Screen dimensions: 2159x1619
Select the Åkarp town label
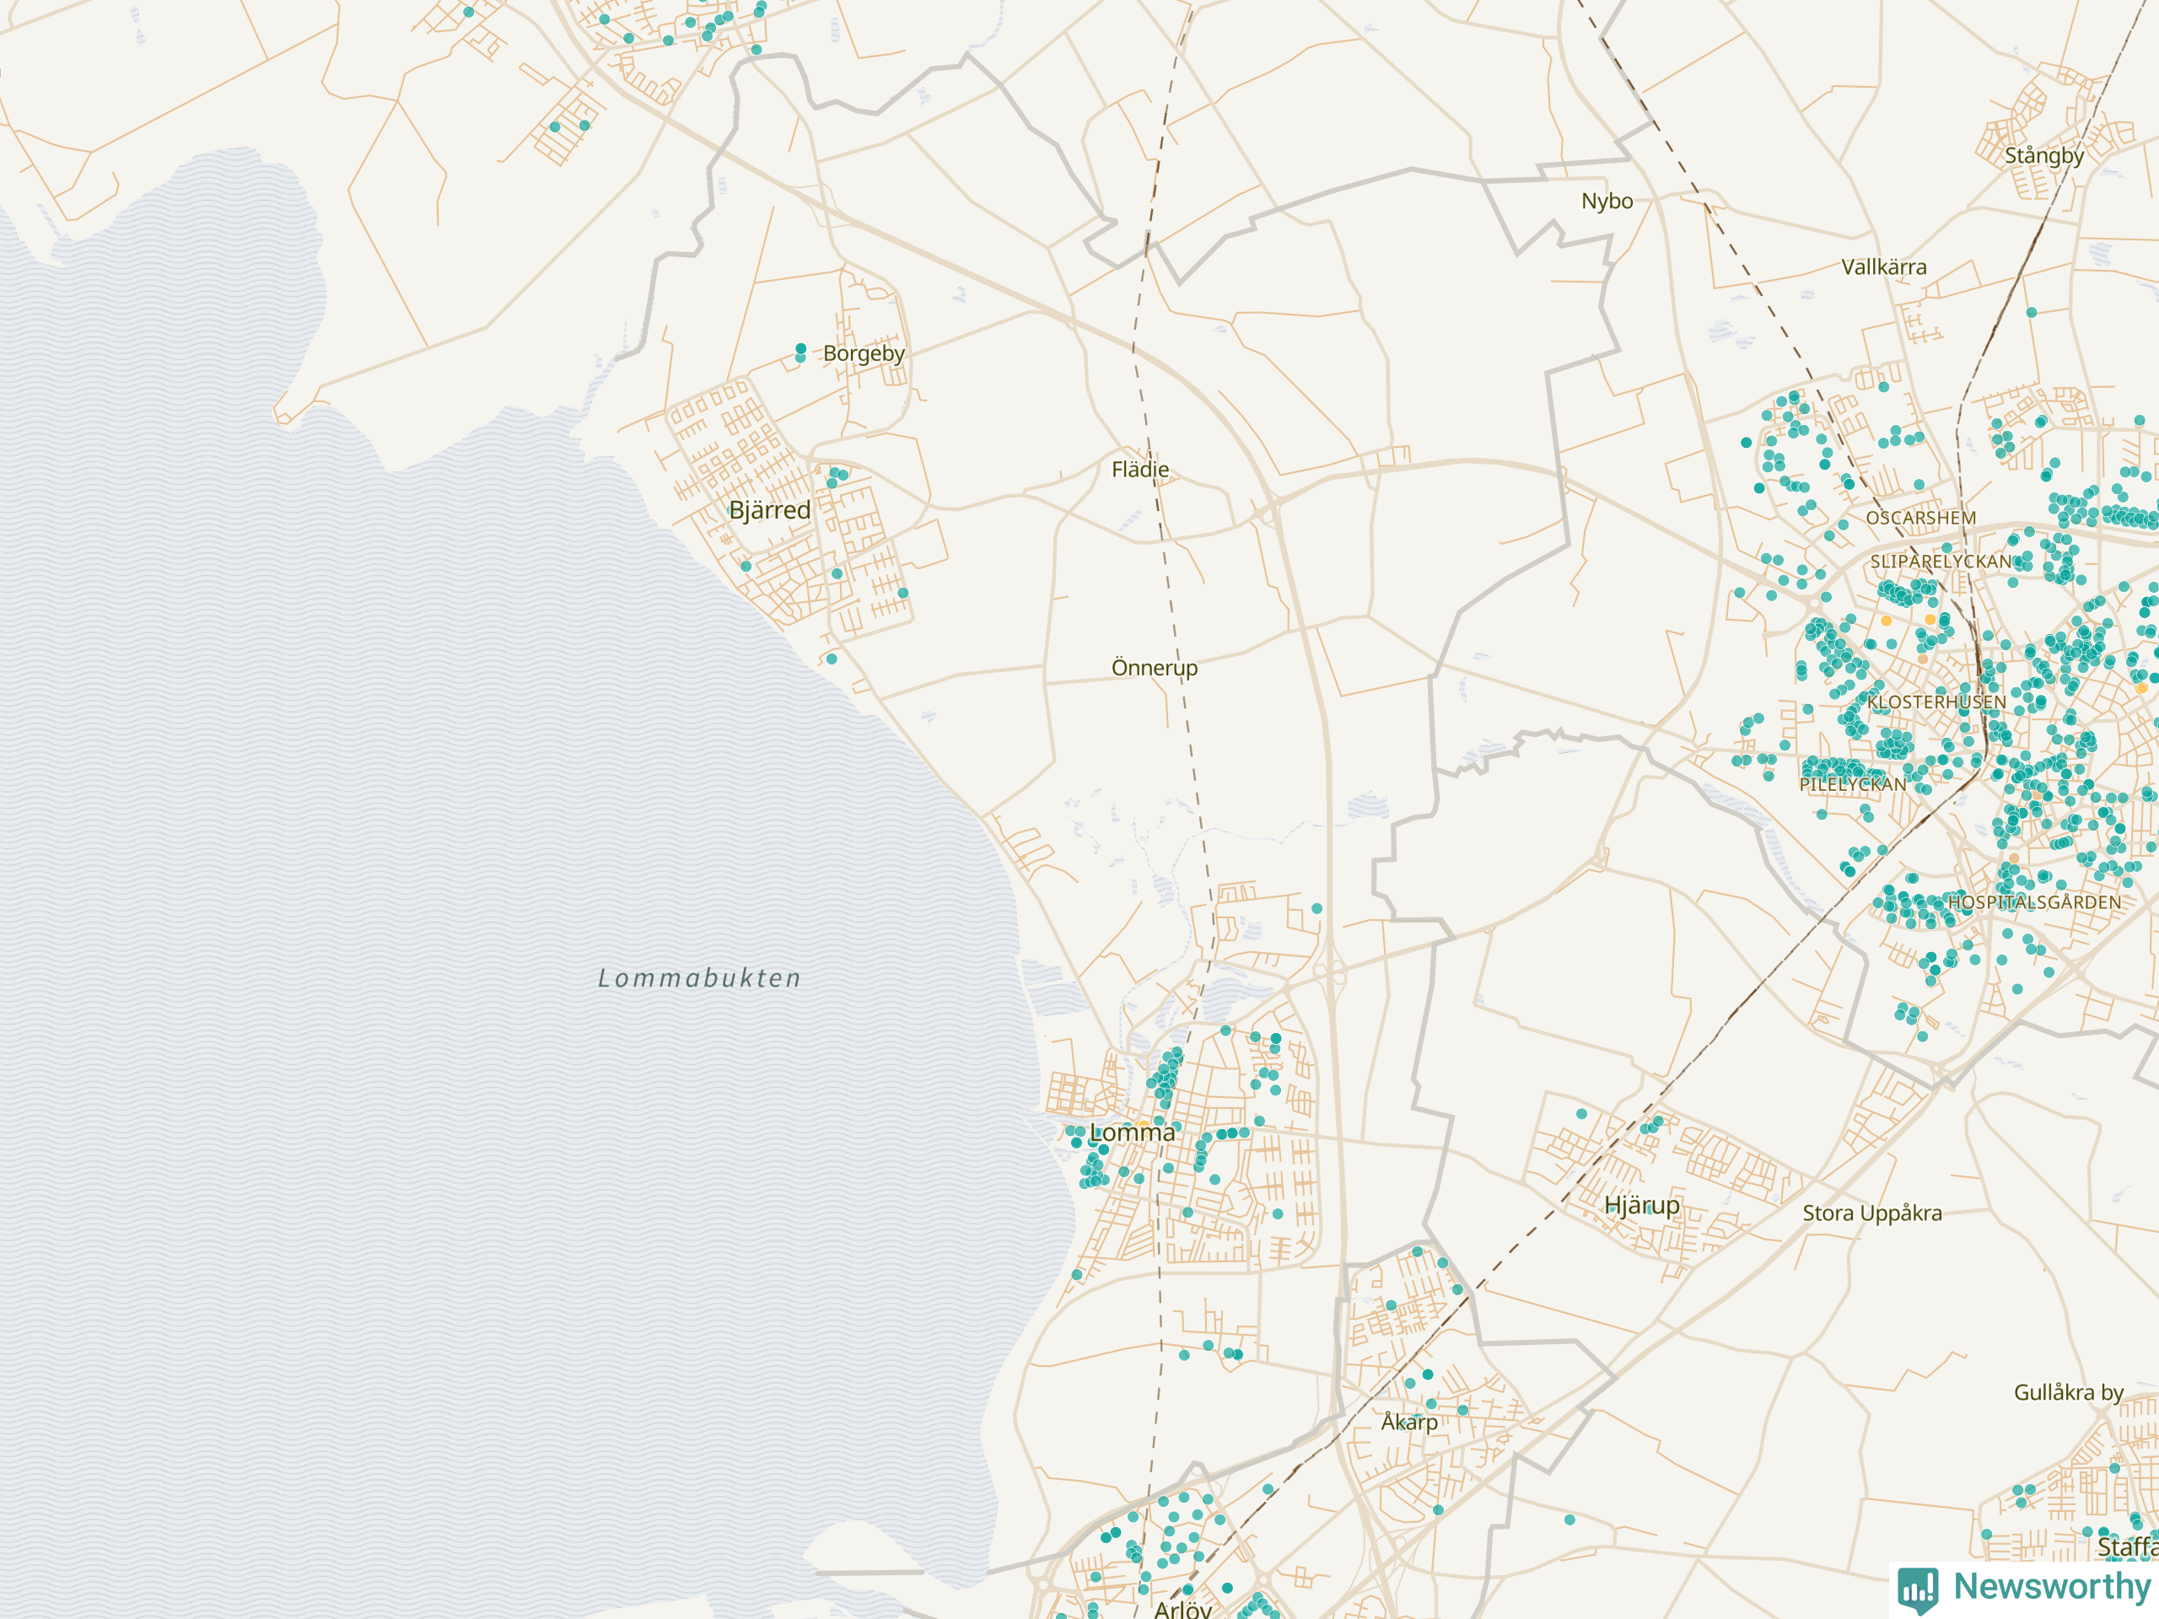click(1408, 1422)
